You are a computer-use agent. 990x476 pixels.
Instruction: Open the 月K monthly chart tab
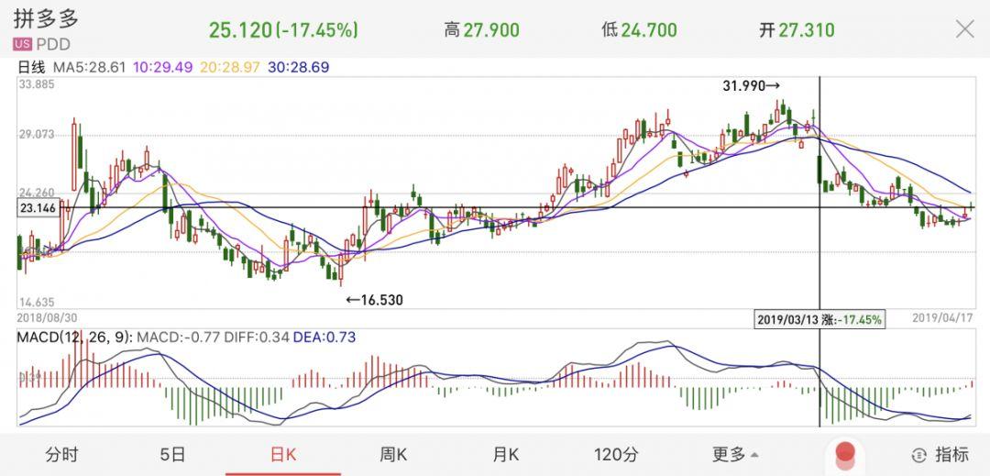click(505, 454)
